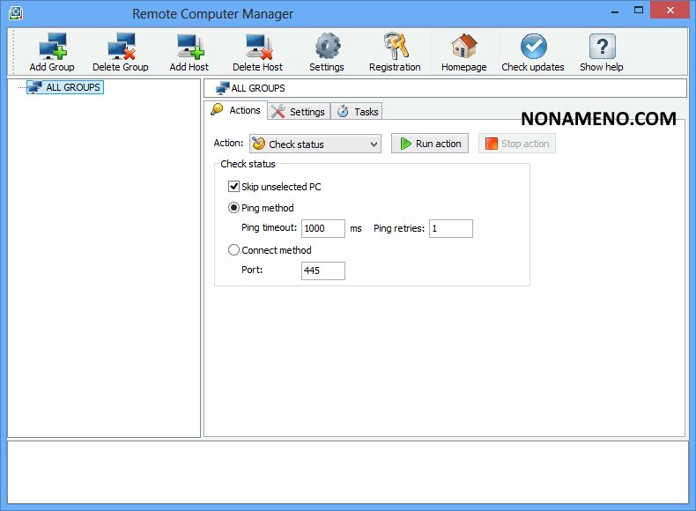Click the Delete Group toolbar icon
The height and width of the screenshot is (511, 696).
(121, 47)
